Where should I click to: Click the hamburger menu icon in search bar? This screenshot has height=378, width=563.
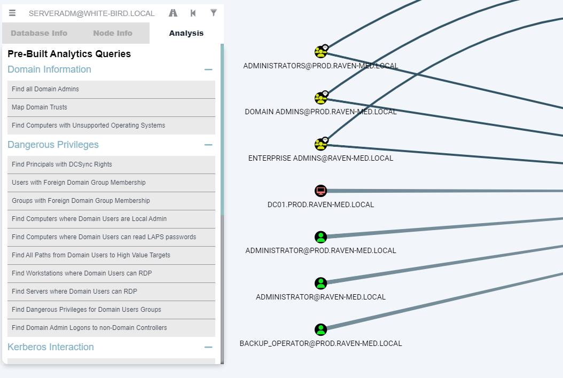tap(12, 13)
